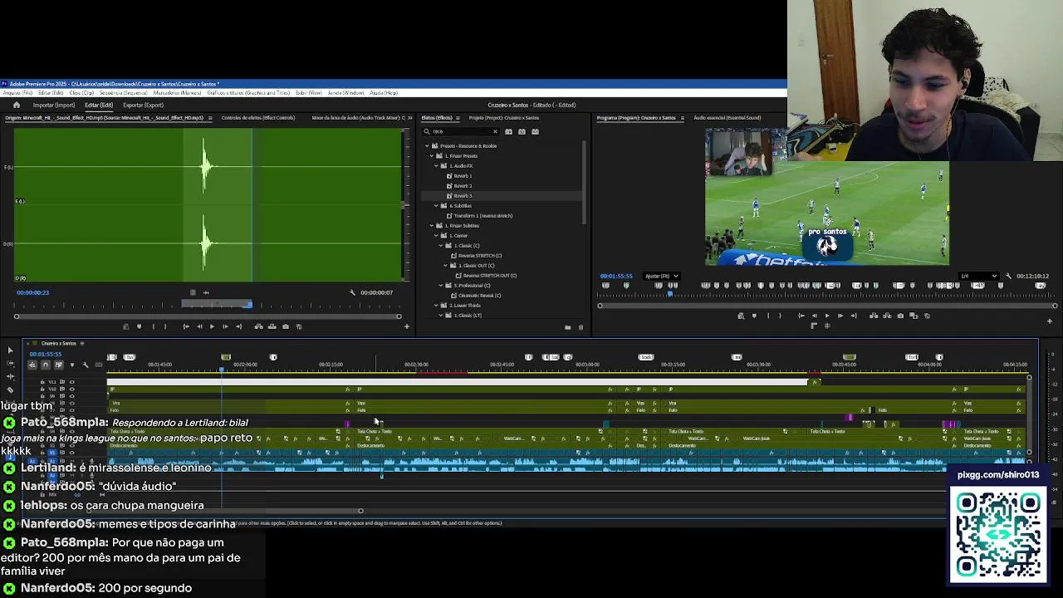Screen dimensions: 1063x598
Task: Open the Janela (Window) menu
Action: (345, 93)
